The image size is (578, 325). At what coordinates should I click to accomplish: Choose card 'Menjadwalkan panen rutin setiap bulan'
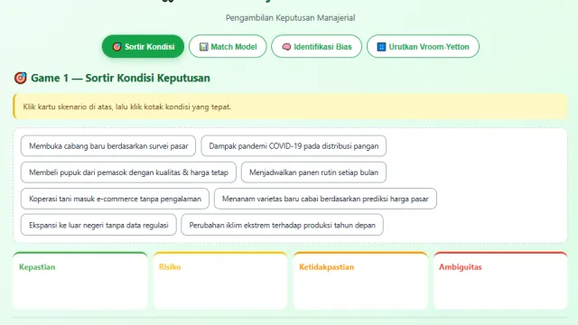[313, 172]
